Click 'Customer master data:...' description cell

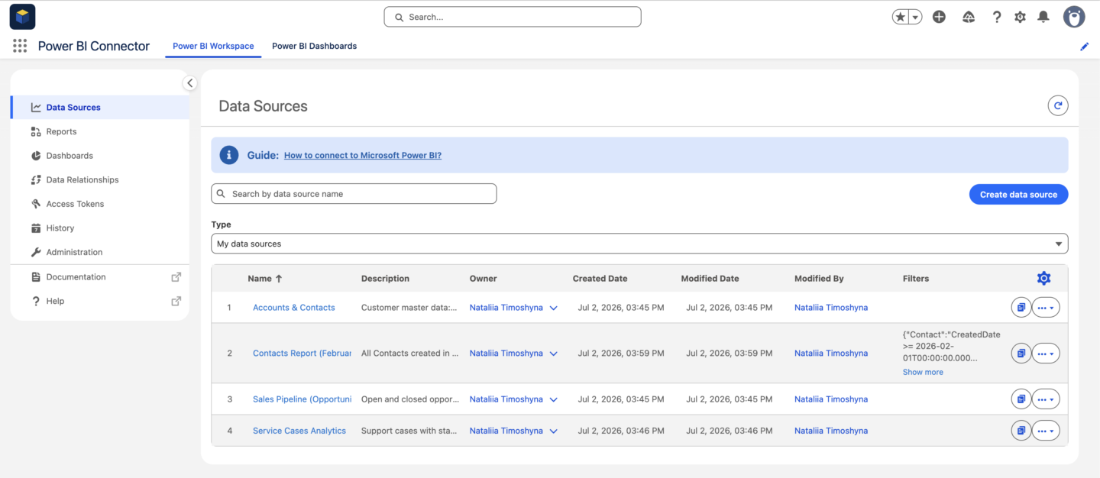409,308
